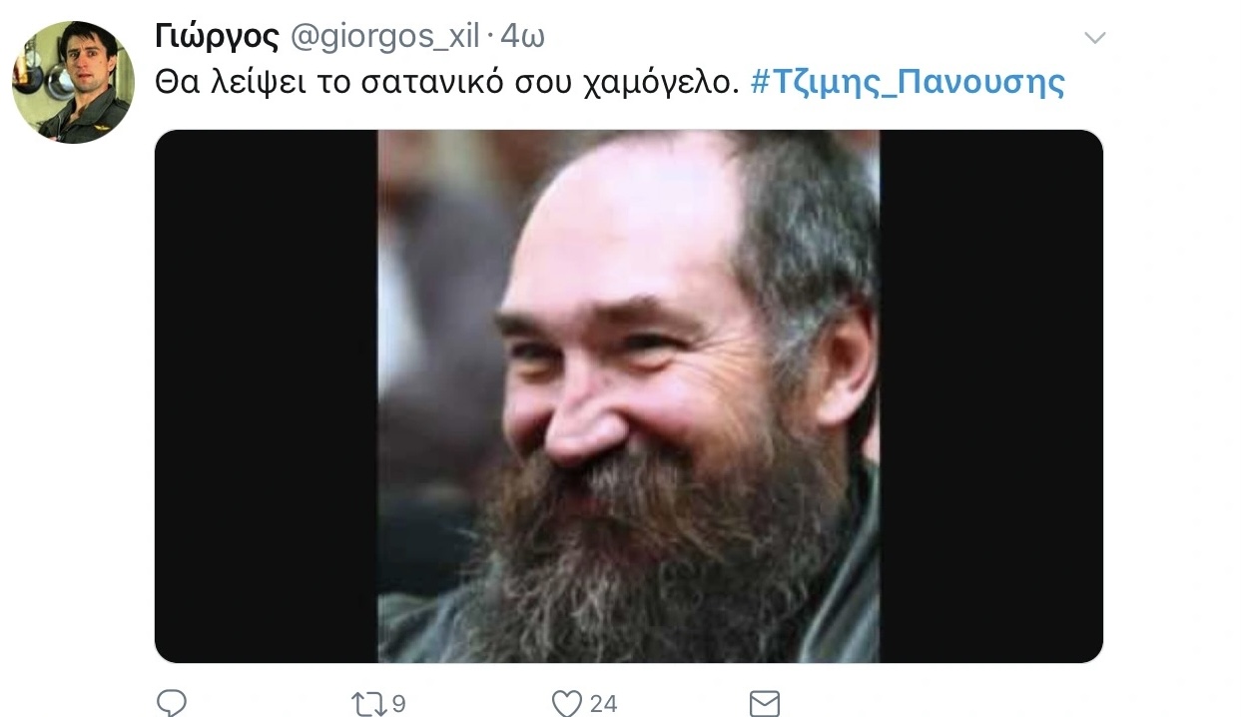Screen dimensions: 1241x717
Task: Reply to the tweet via speech bubble icon
Action: point(171,704)
